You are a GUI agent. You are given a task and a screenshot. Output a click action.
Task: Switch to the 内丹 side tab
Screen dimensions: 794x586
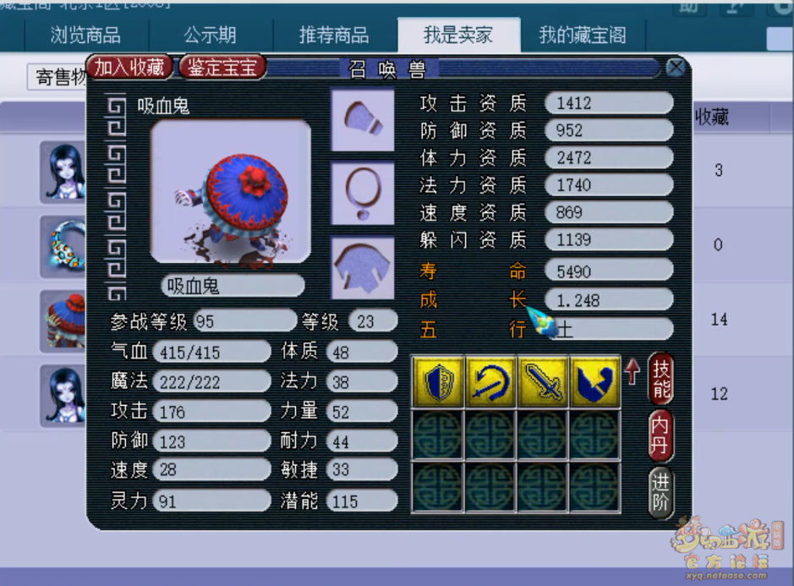click(x=661, y=435)
